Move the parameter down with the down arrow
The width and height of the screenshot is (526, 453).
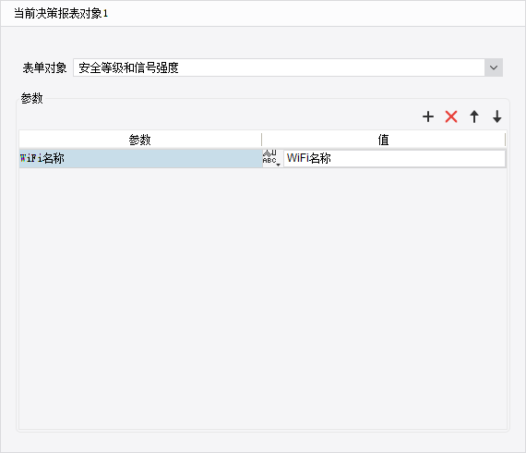click(x=497, y=116)
